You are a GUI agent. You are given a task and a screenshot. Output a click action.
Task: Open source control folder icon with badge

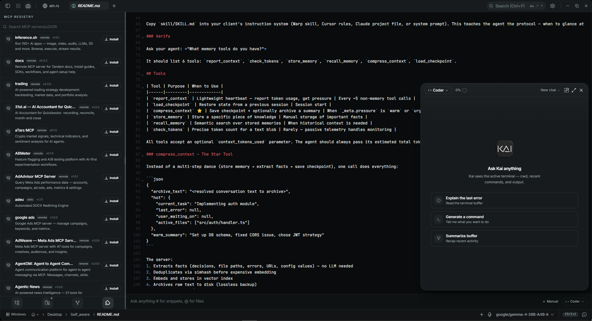click(x=47, y=303)
